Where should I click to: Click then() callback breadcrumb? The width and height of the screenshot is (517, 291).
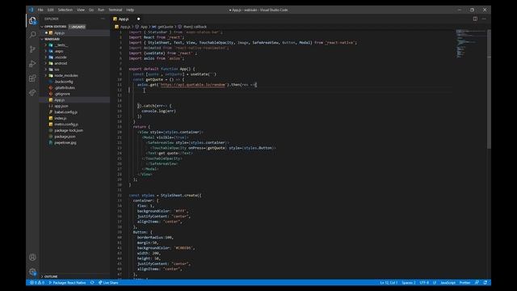[x=195, y=27]
